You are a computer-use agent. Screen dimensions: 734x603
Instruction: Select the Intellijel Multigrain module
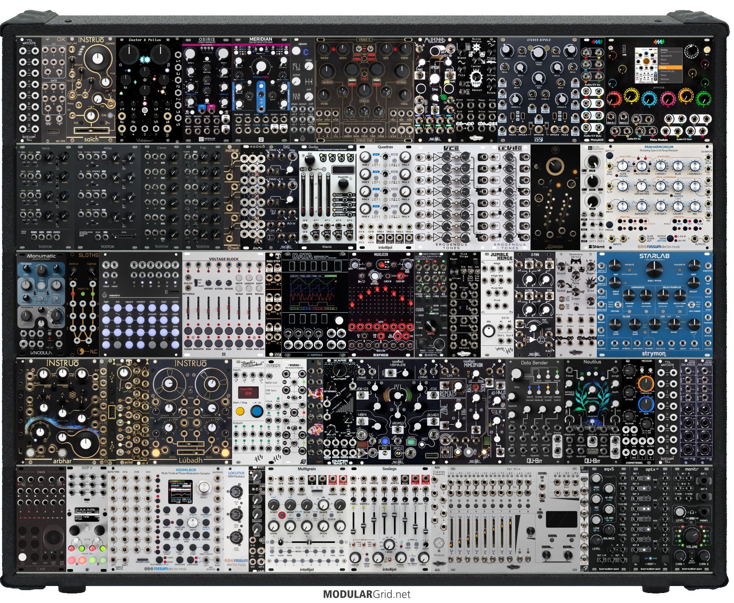[307, 519]
